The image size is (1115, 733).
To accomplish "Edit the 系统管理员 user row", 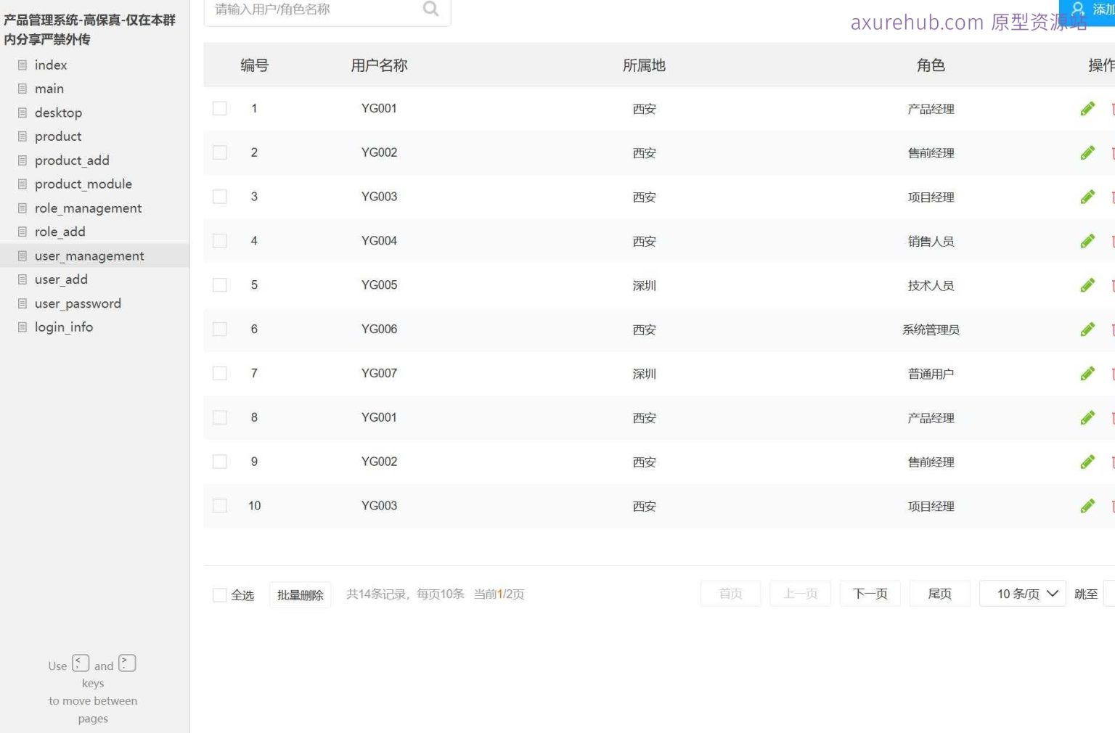I will coord(1087,329).
